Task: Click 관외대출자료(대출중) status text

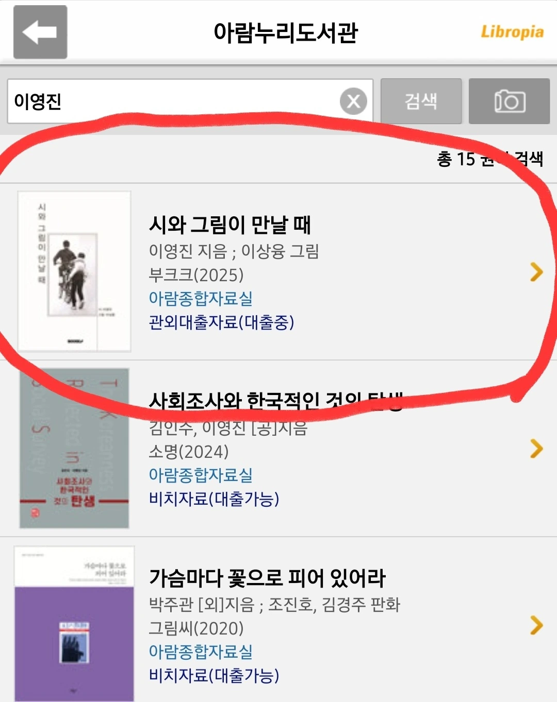Action: pyautogui.click(x=221, y=322)
